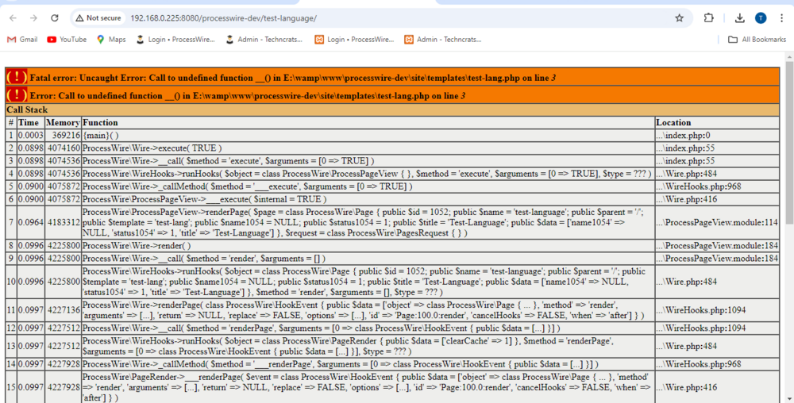
Task: Bookmark this page with the star icon
Action: 679,17
